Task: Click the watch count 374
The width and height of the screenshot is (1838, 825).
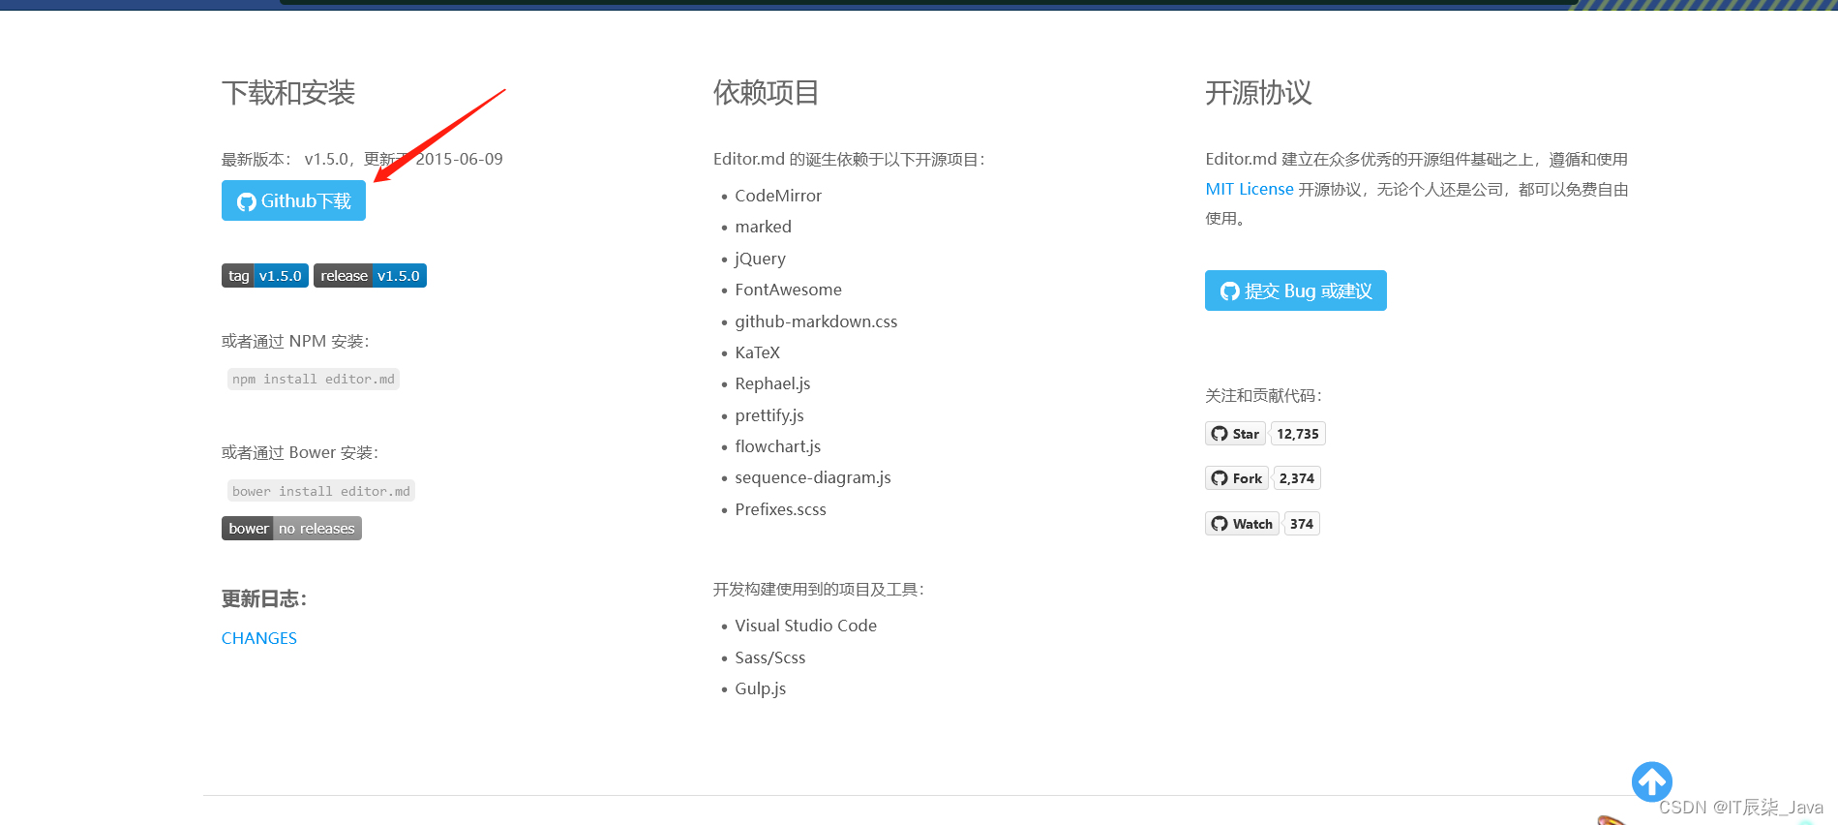Action: click(1301, 524)
